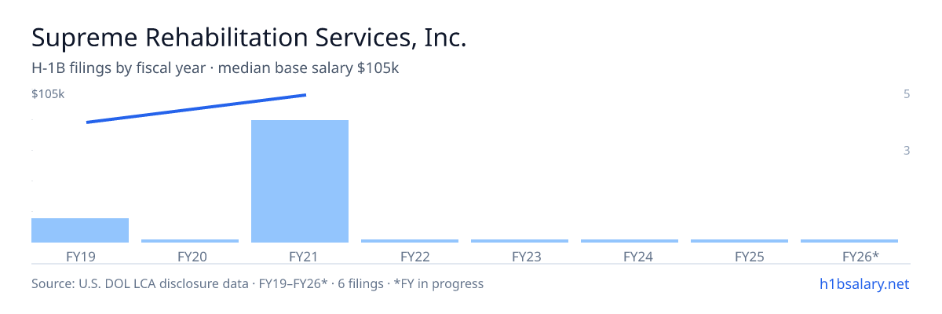Click the FY19 axis label
942x314 pixels.
pos(81,257)
